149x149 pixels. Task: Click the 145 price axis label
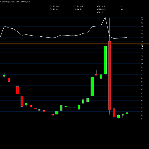point(142,30)
